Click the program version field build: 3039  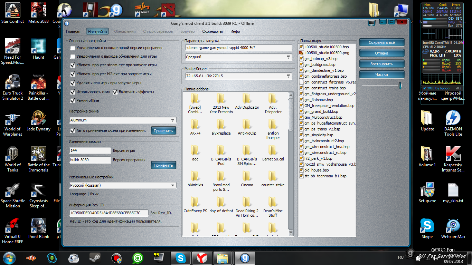click(x=90, y=160)
